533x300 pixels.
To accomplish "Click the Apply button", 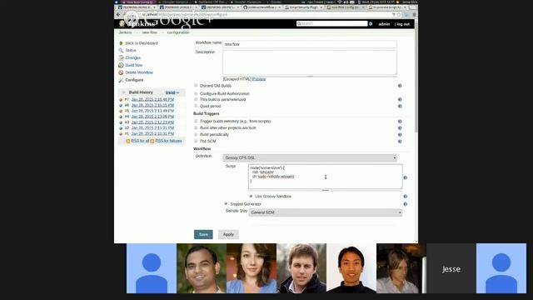I will click(x=228, y=234).
